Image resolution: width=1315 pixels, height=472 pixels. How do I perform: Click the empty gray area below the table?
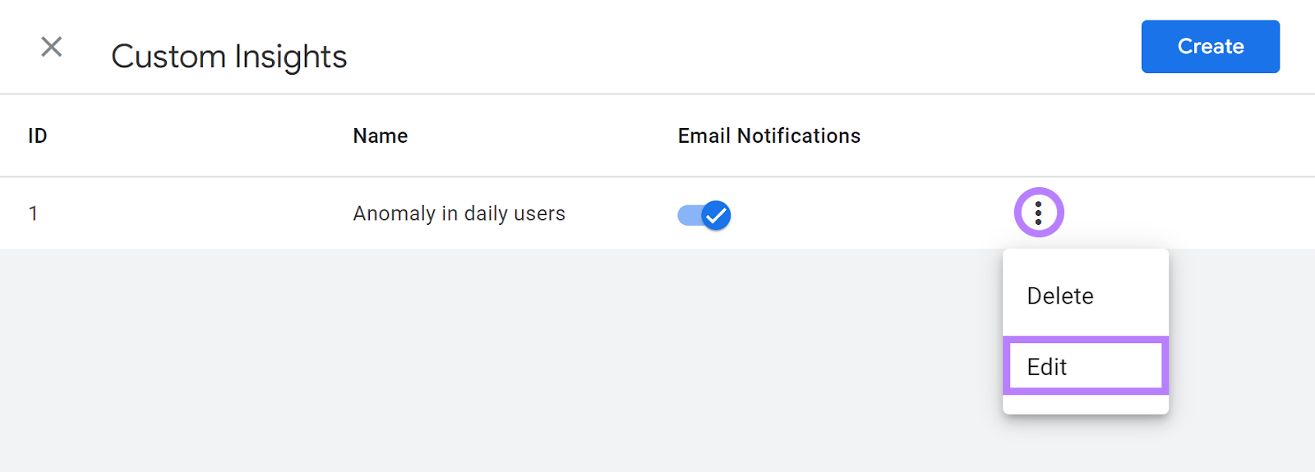(x=493, y=361)
